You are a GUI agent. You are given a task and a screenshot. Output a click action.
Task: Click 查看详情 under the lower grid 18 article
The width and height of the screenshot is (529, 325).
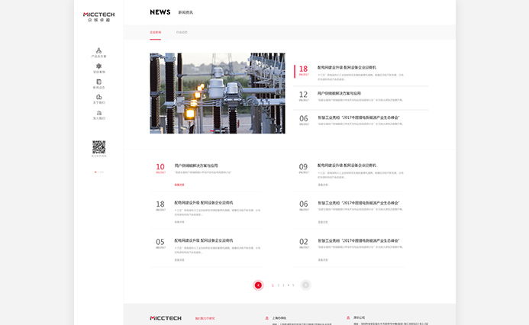tap(179, 222)
